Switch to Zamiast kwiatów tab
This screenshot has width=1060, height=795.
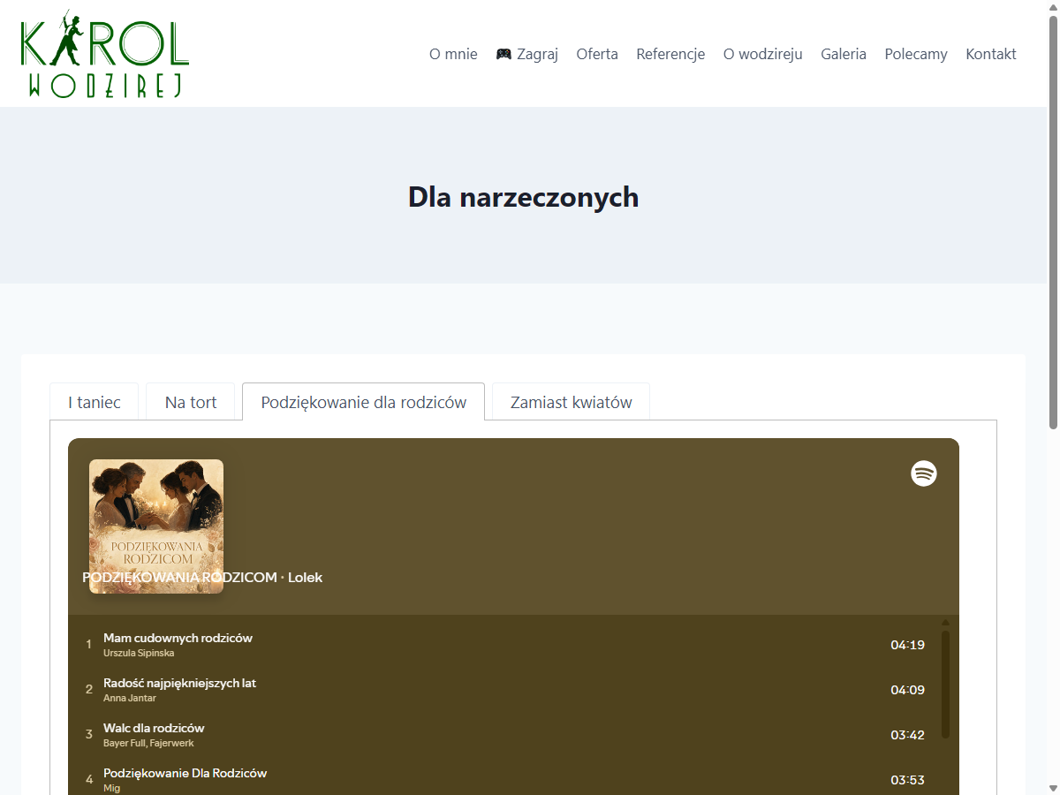tap(572, 402)
